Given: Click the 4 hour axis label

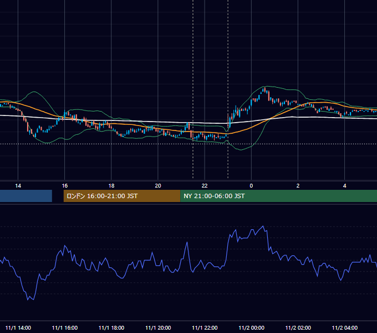Looking at the screenshot, I should coord(344,186).
